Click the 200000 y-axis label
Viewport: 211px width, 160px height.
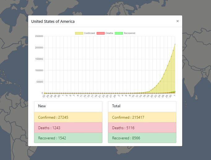click(x=39, y=47)
